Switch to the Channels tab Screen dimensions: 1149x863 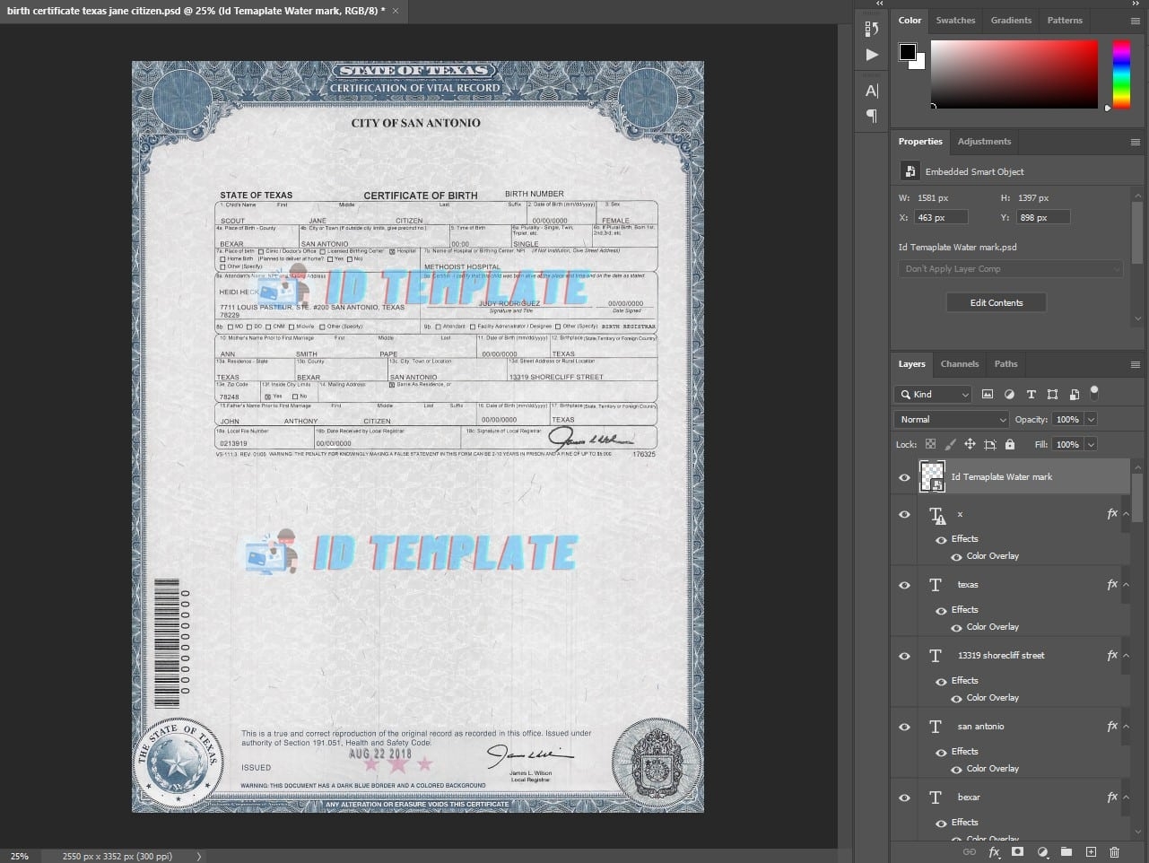[959, 363]
